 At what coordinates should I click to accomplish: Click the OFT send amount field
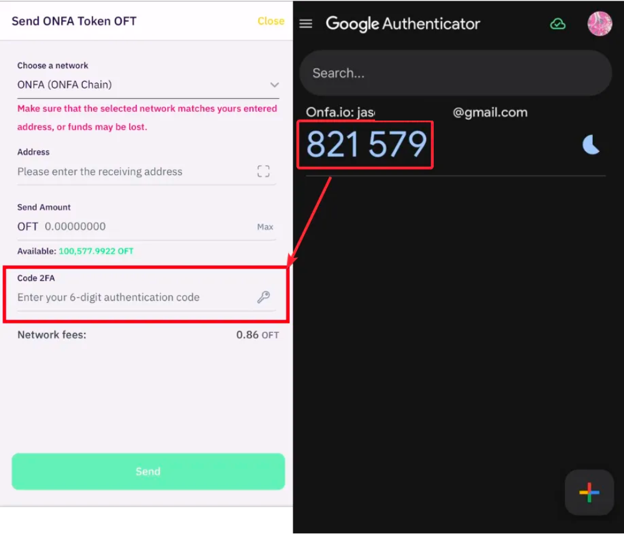click(144, 227)
